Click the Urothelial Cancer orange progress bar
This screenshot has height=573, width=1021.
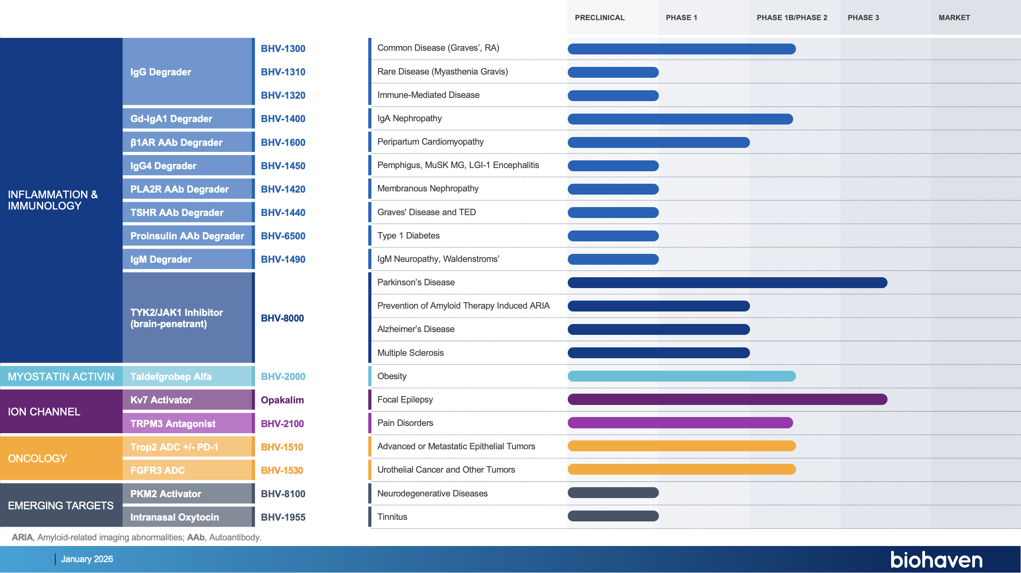(x=681, y=469)
